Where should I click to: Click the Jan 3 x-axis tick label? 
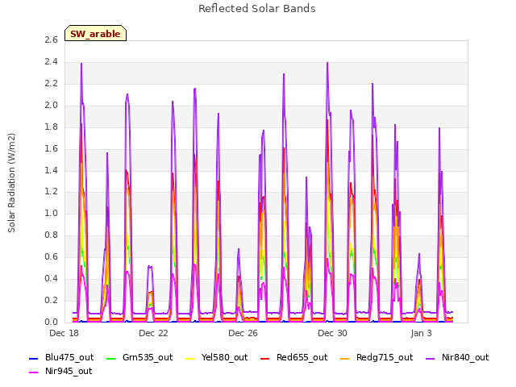421,333
